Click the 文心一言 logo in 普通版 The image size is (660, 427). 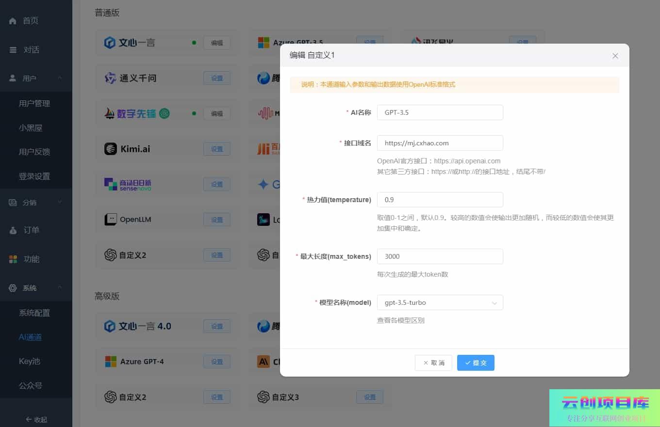pos(110,43)
